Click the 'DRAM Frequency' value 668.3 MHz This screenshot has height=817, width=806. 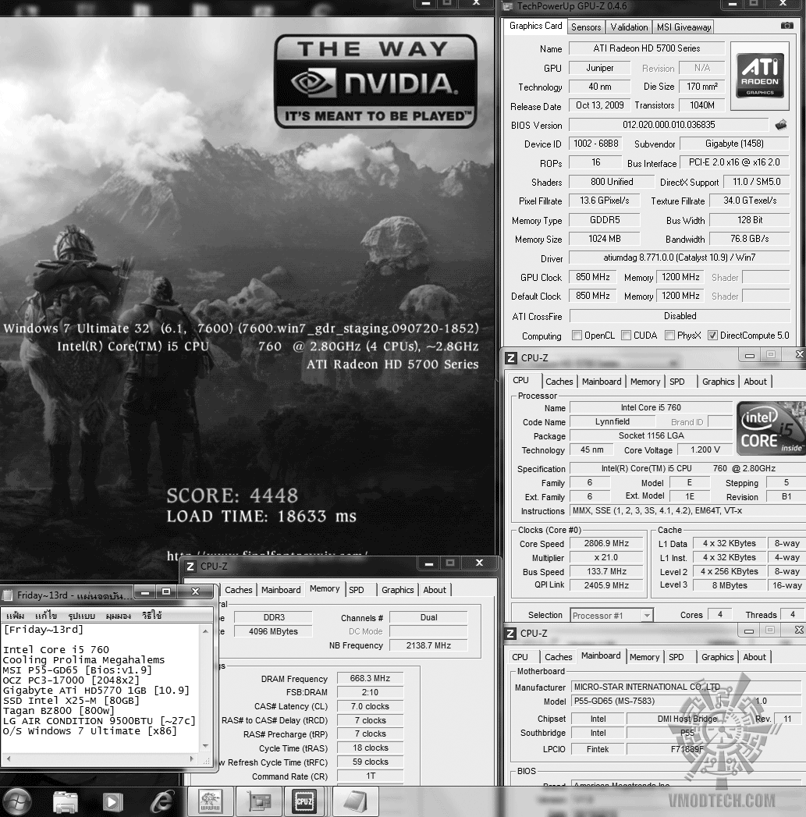370,678
